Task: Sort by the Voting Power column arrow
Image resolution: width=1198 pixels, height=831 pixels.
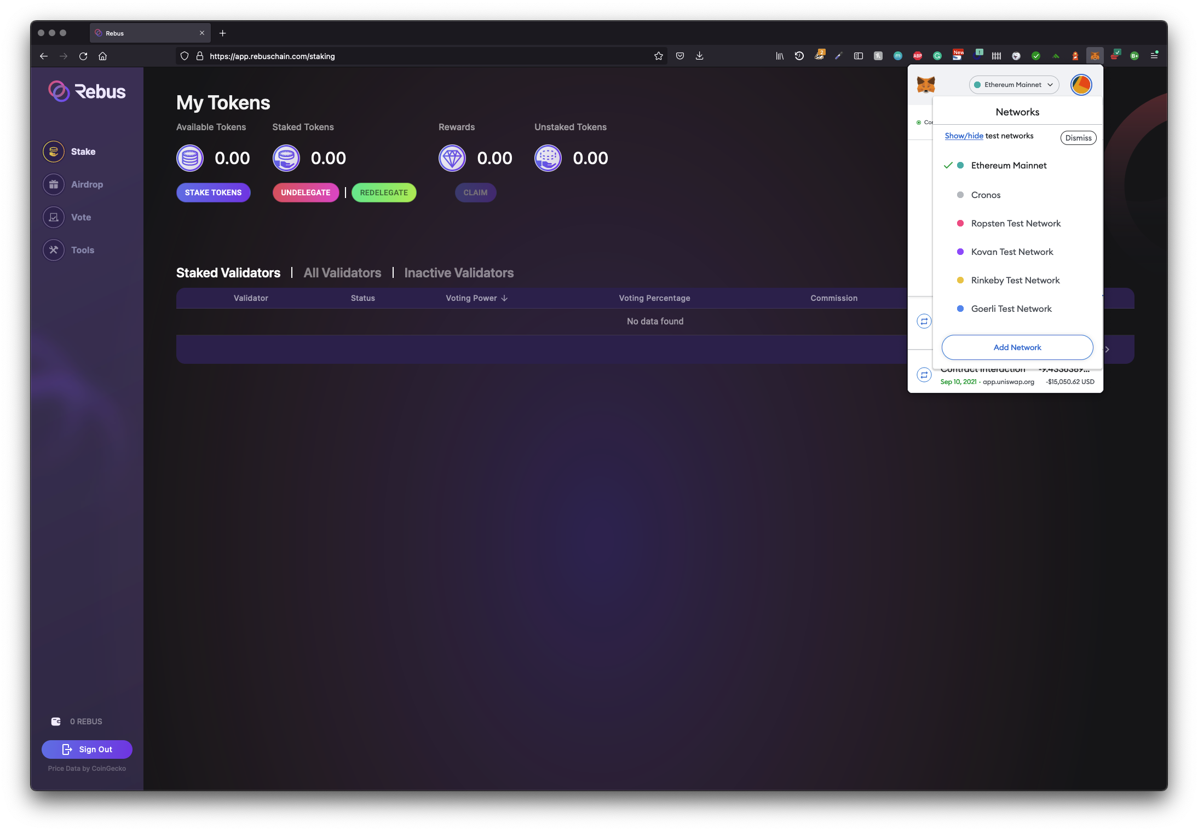Action: click(504, 298)
